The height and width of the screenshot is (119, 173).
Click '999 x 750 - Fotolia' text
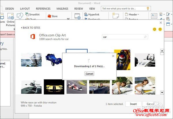(x=31, y=106)
